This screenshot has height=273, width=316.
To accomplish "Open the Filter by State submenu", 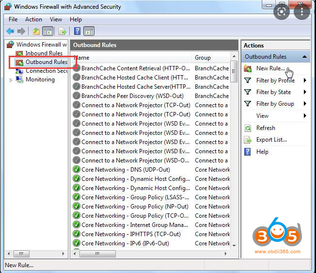I will (273, 92).
